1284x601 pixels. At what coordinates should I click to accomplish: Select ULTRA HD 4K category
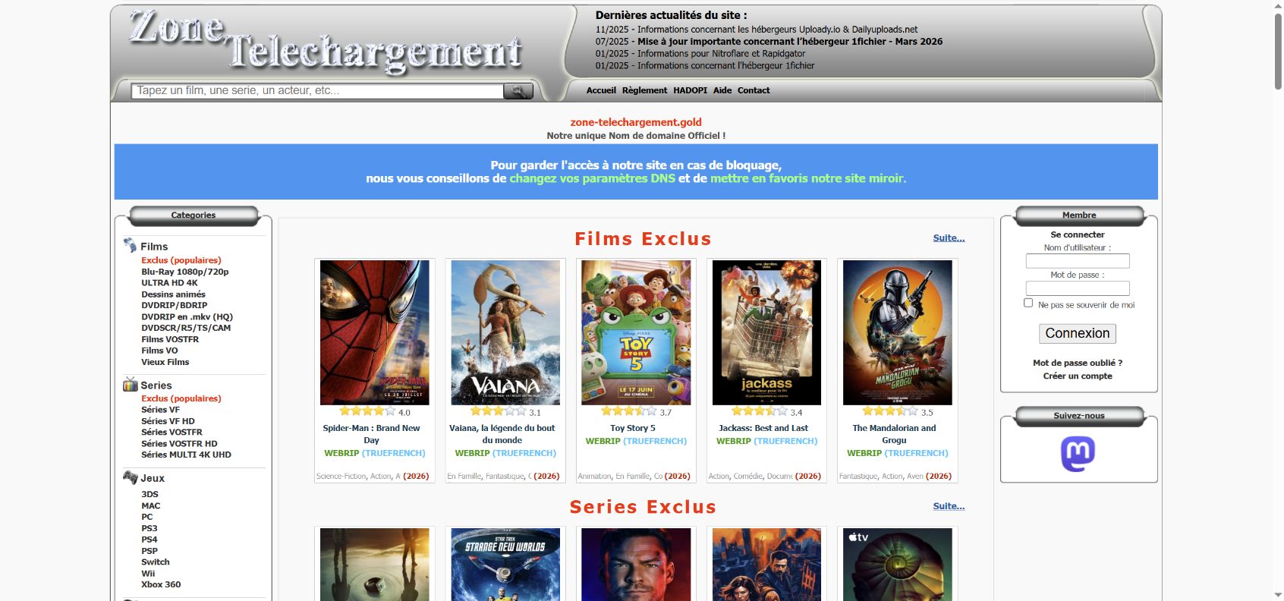click(169, 283)
